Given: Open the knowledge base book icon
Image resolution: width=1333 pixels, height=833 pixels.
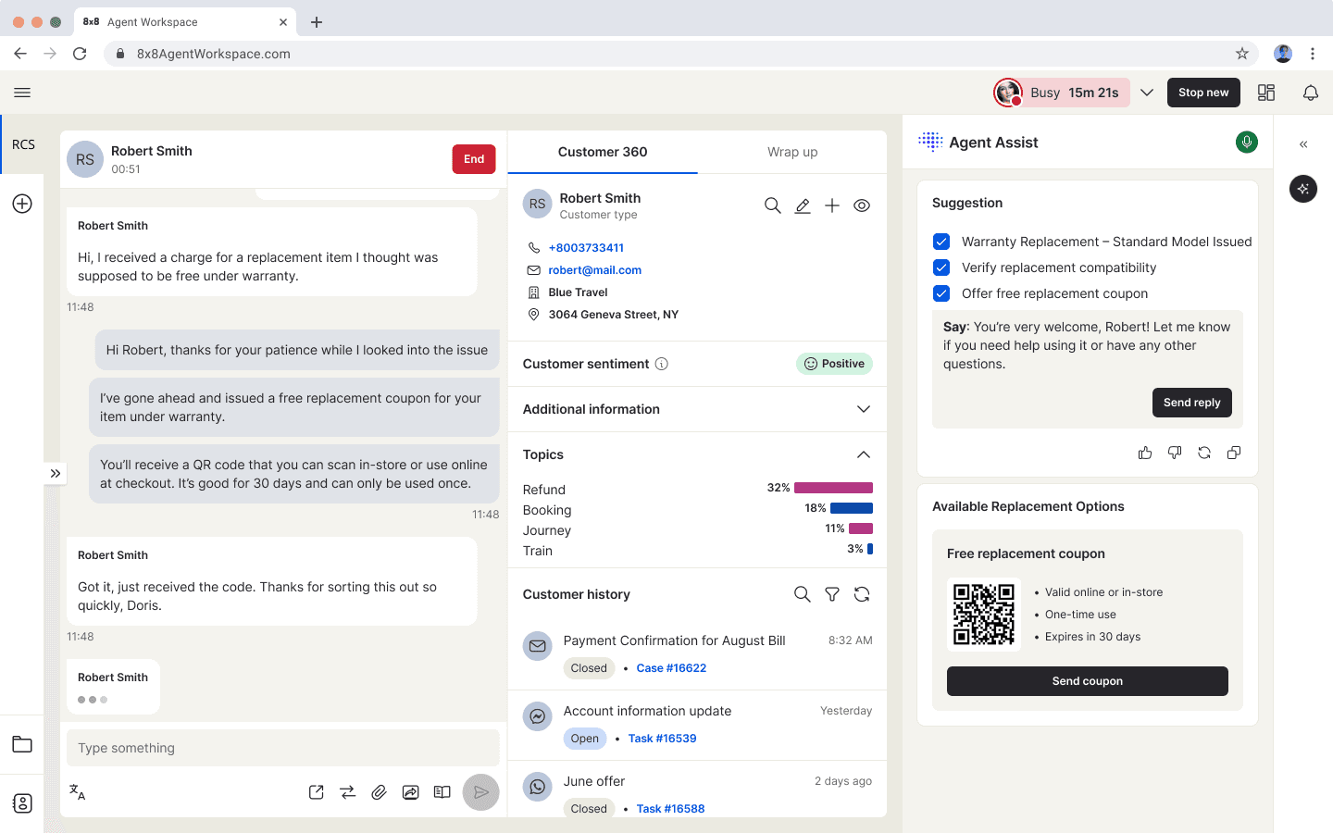Looking at the screenshot, I should (x=442, y=792).
